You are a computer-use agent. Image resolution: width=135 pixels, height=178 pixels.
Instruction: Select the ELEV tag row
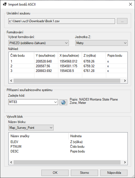click(68, 142)
